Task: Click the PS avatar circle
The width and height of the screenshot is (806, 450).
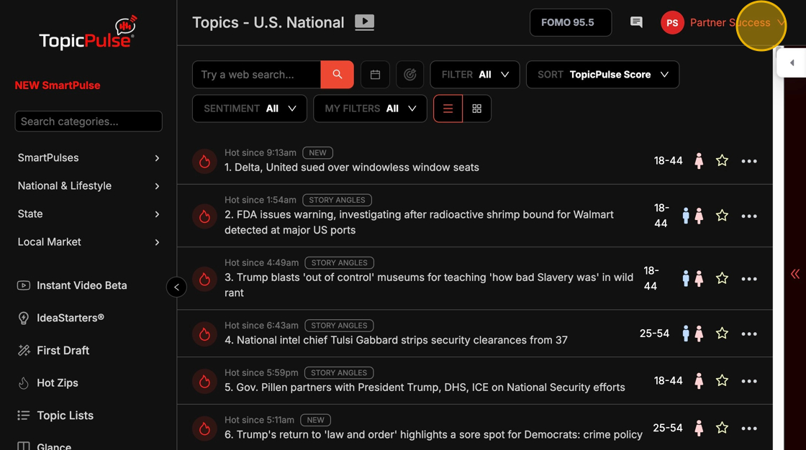Action: coord(672,22)
